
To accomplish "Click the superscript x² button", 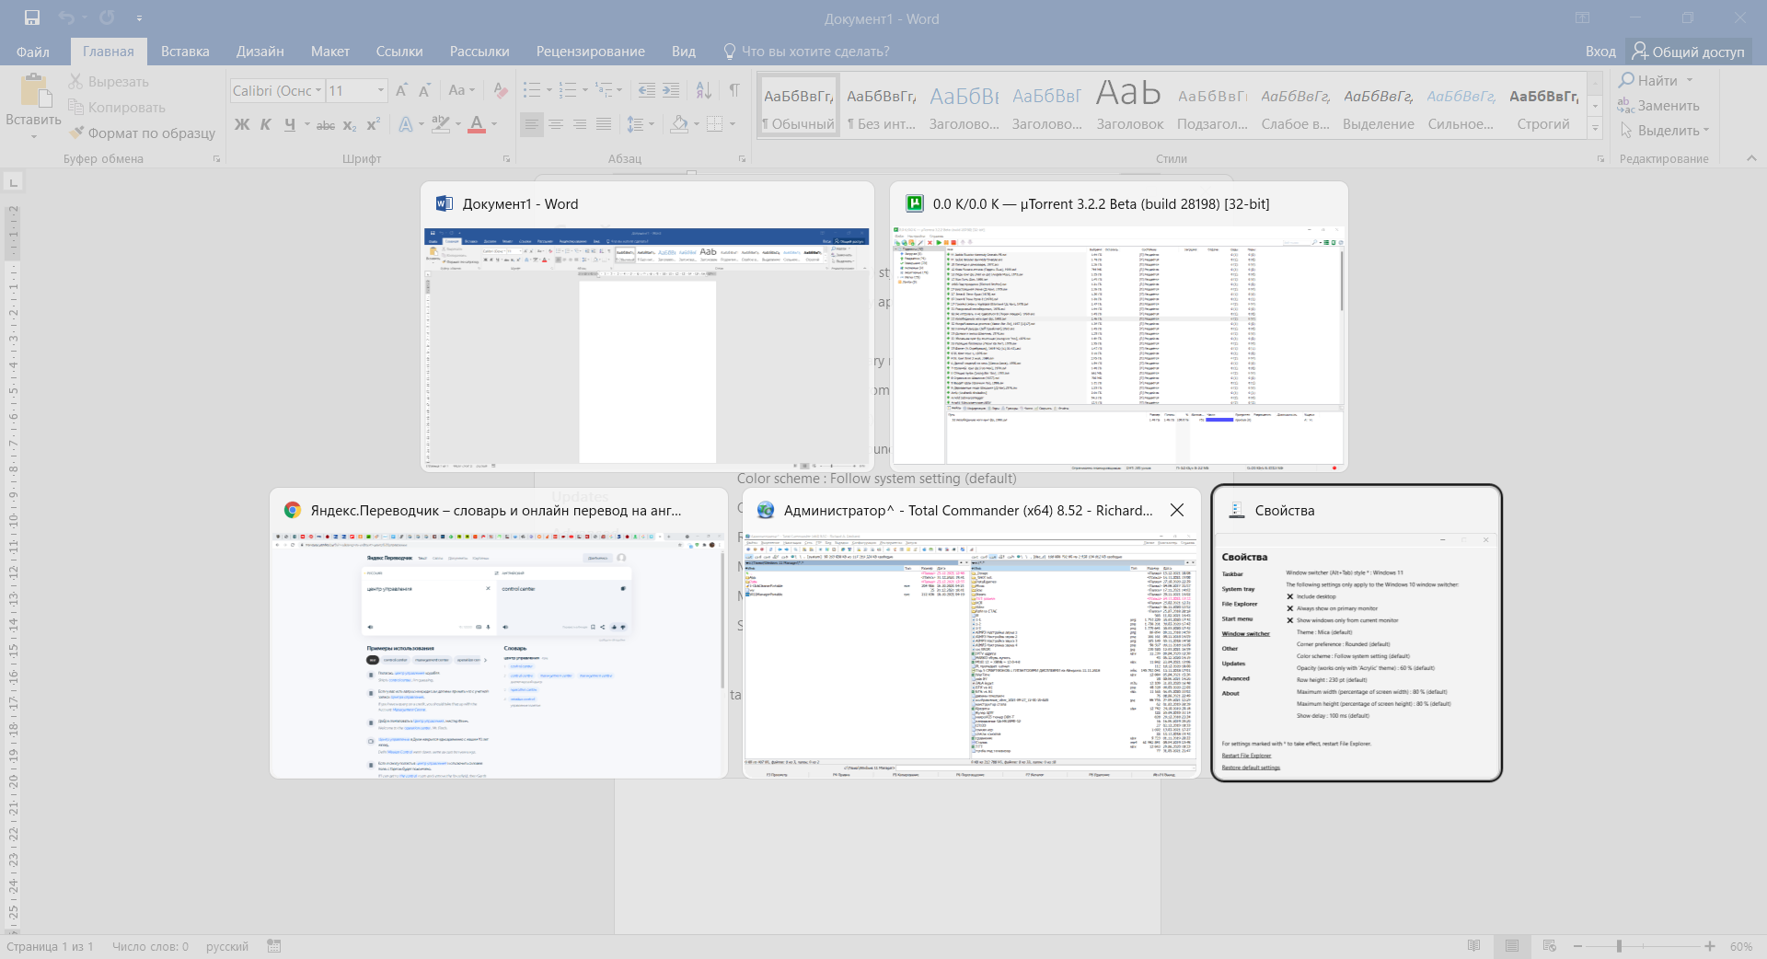I will 374,124.
